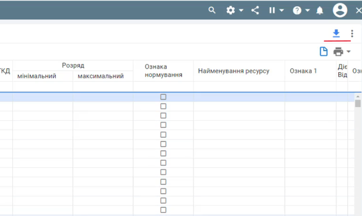
Task: Toggle the fifth row's Ознака нормування checkbox
Action: (x=163, y=134)
